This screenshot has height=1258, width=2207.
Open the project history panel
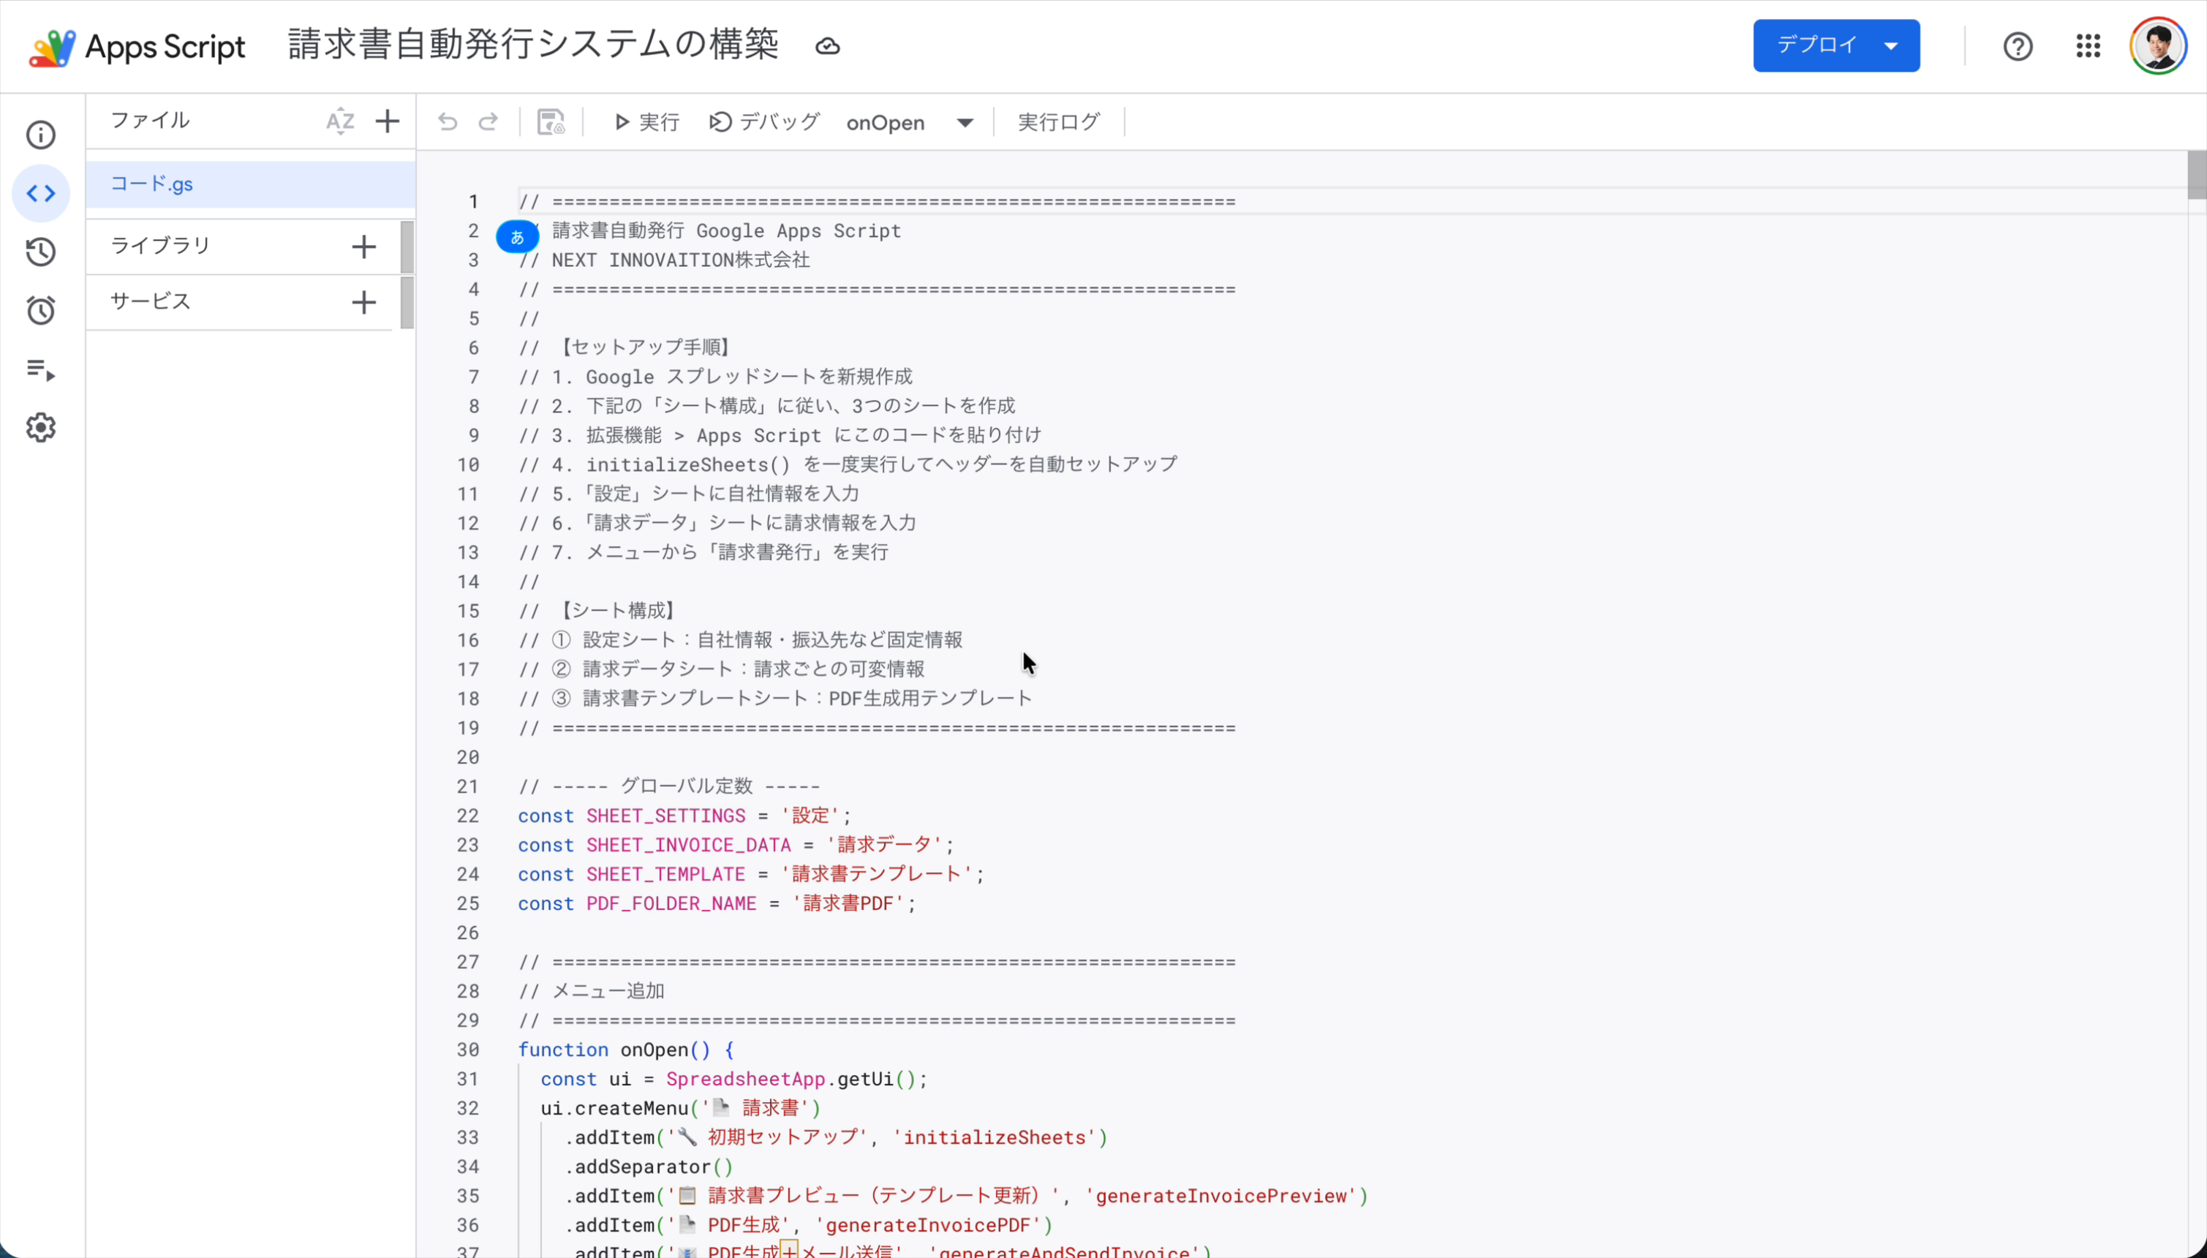[x=41, y=252]
